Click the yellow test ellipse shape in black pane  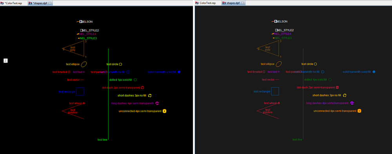84,64
